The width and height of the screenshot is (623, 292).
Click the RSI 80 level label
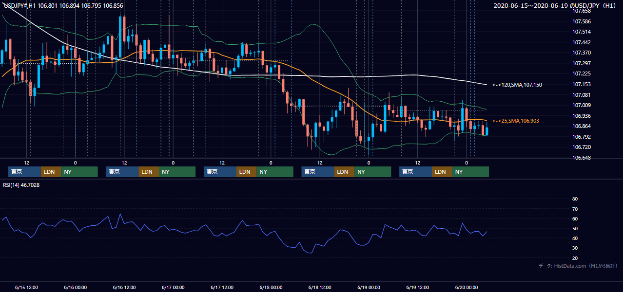point(575,199)
